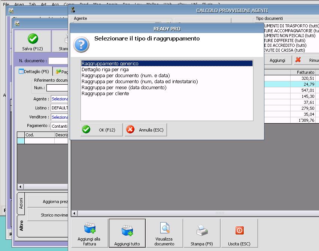Open the File menu
The height and width of the screenshot is (251, 319).
(6, 4)
